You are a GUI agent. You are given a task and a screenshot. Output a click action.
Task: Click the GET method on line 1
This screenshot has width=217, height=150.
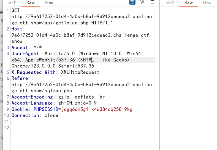[x=16, y=10]
